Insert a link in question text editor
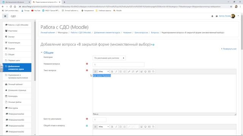This screenshot has width=243, height=136. (x=129, y=71)
